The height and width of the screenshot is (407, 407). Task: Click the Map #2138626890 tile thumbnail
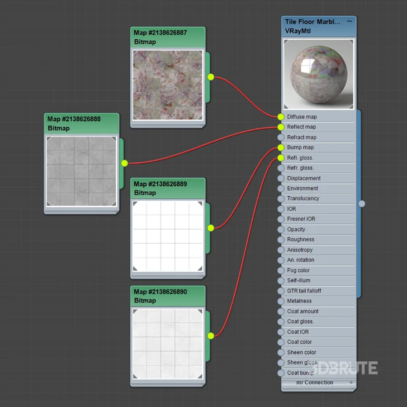coord(168,344)
